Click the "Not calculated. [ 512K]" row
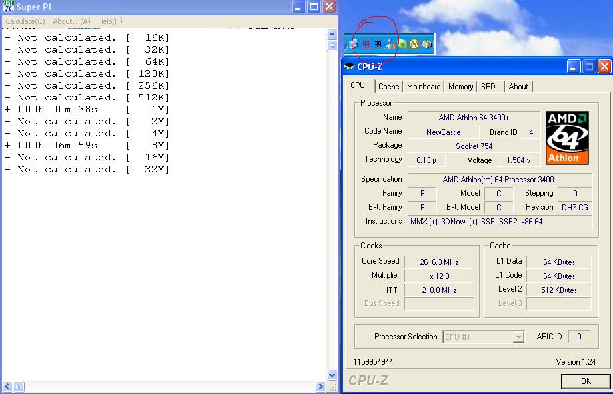613x394 pixels. coord(87,98)
